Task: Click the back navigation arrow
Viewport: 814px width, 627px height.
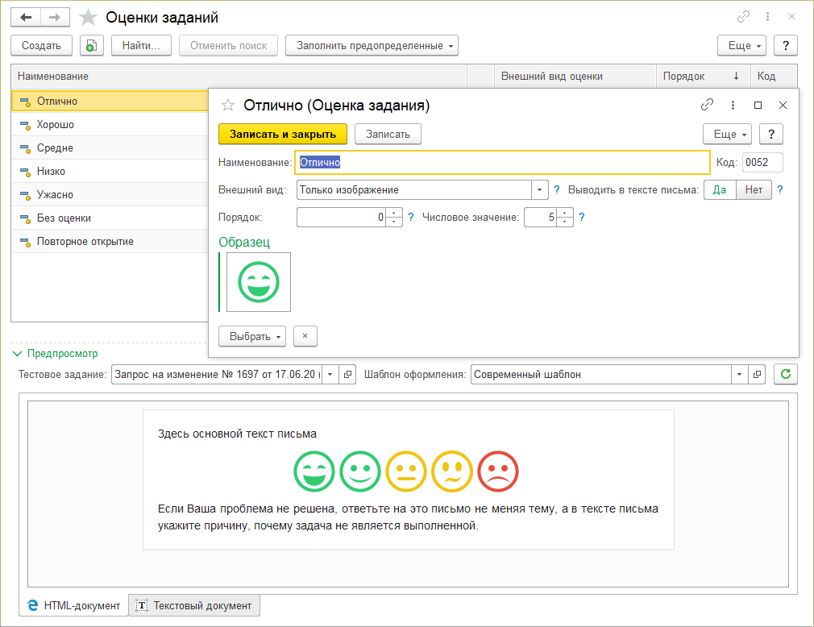Action: point(27,17)
